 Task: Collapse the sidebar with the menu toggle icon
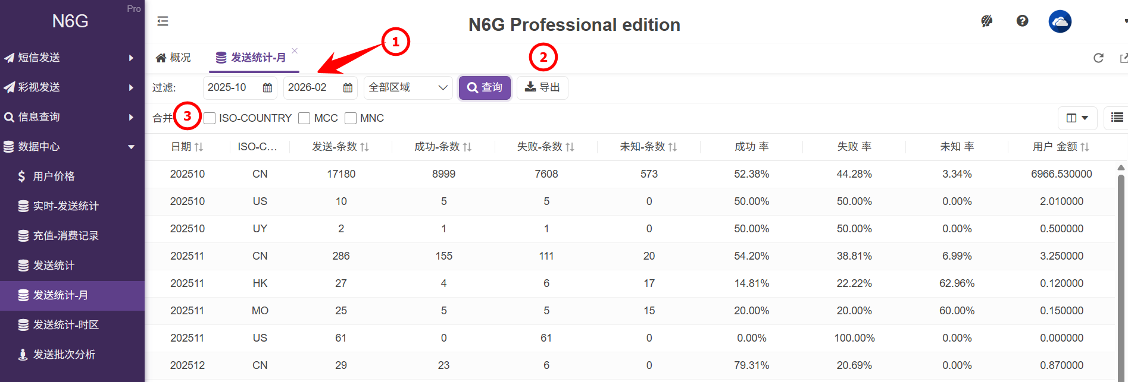163,21
